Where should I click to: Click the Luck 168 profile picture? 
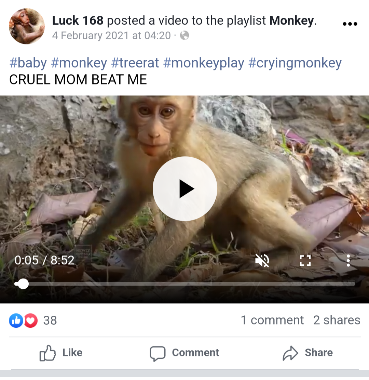pyautogui.click(x=27, y=26)
